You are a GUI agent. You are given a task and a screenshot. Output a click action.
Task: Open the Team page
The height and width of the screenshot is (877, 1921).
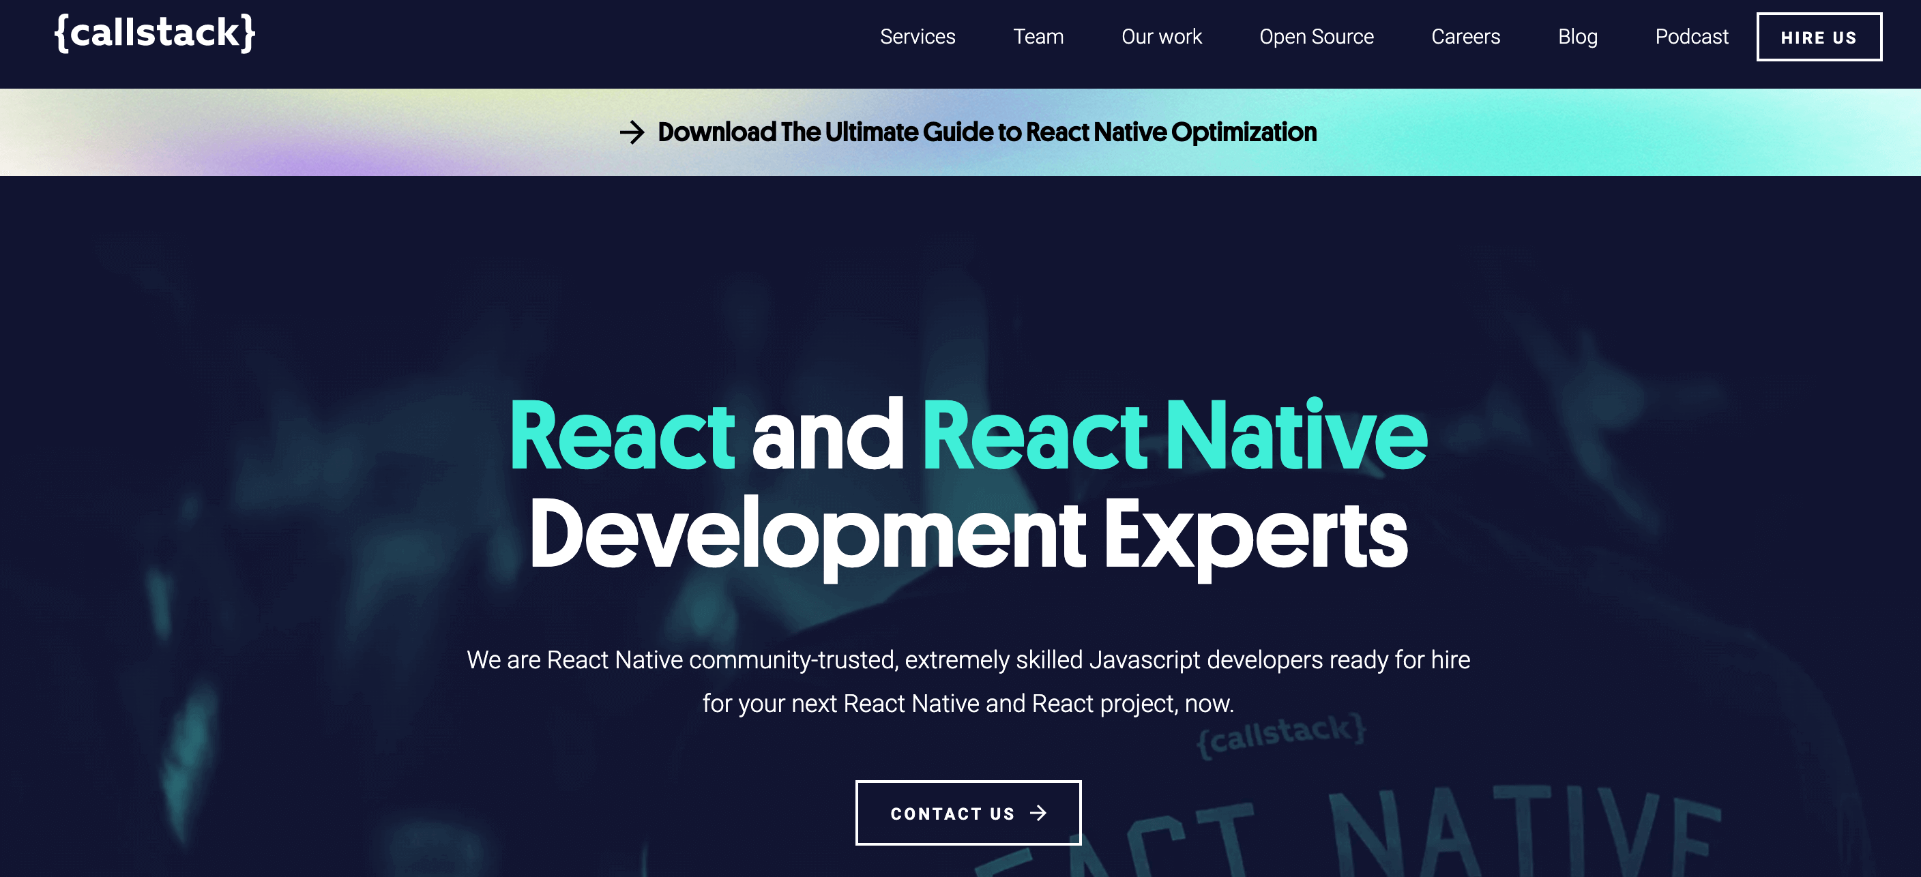coord(1038,35)
